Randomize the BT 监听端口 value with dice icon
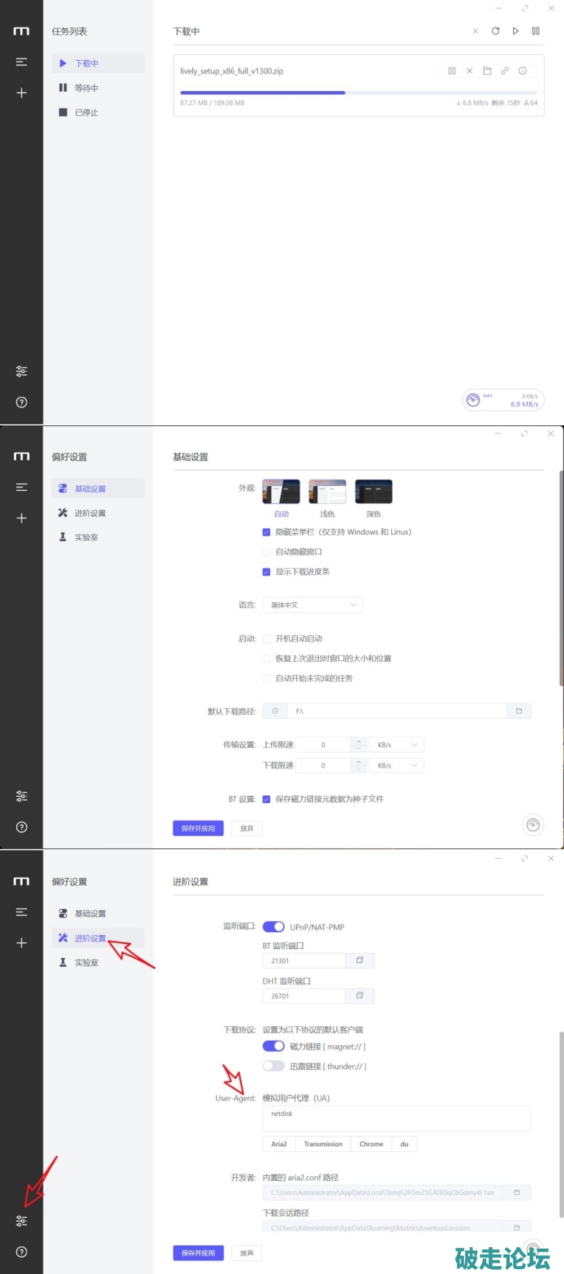The height and width of the screenshot is (1274, 564). [360, 960]
